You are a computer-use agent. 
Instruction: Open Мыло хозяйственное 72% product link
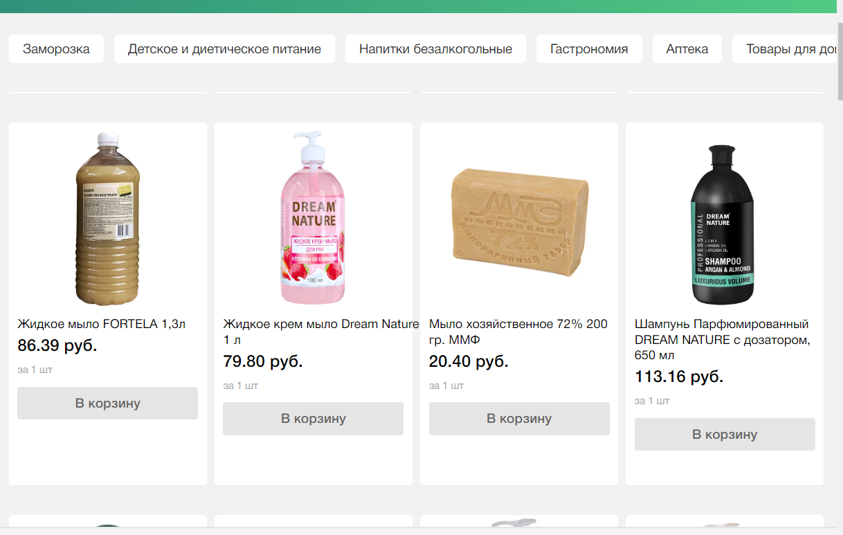pos(518,332)
